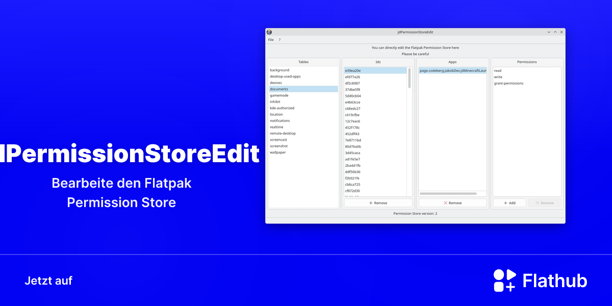Select the documents table
Screen dimensions: 612x306
(303, 89)
